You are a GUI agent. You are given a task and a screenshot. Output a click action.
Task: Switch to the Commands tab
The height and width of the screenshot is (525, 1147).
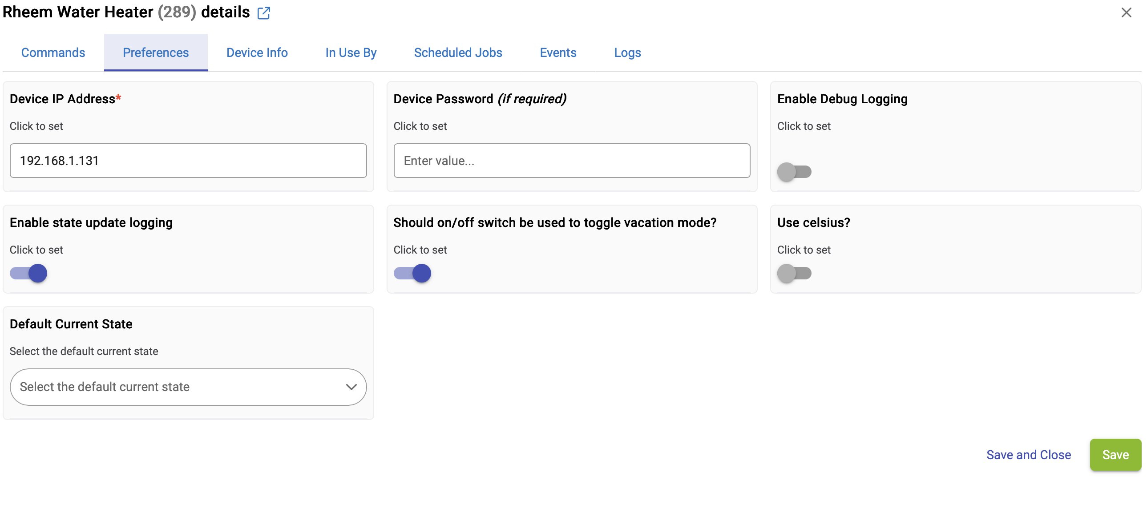click(x=53, y=52)
